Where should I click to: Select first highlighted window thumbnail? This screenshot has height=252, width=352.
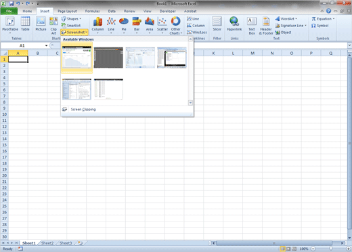click(x=76, y=58)
